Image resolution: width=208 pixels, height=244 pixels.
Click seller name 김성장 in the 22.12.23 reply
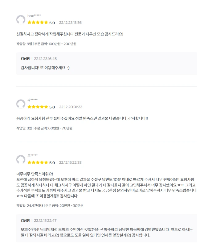[25, 59]
